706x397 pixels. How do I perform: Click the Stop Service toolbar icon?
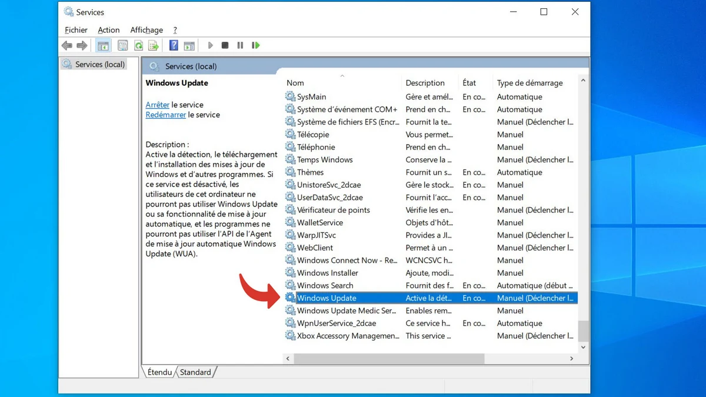click(225, 45)
